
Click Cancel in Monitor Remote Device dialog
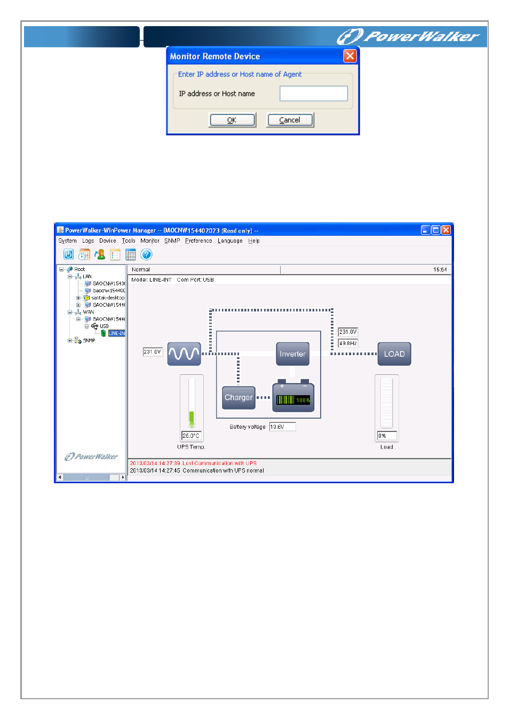tap(290, 120)
